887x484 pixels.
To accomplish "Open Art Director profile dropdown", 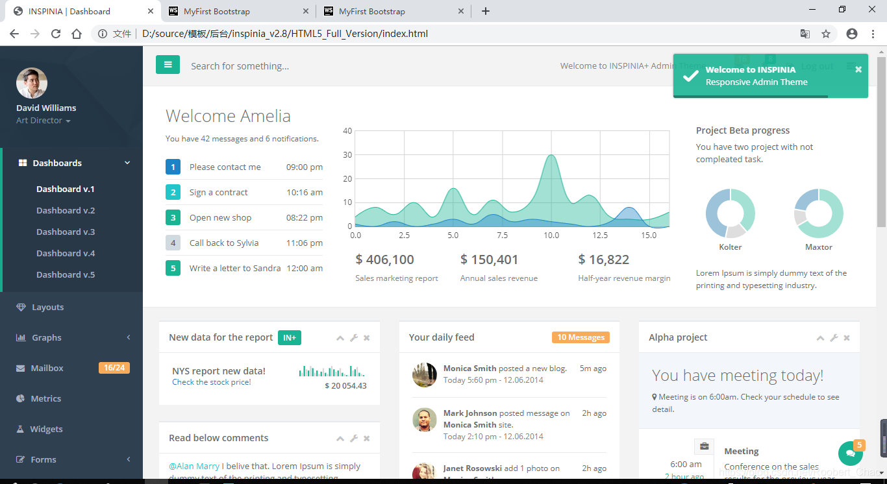I will coord(43,121).
